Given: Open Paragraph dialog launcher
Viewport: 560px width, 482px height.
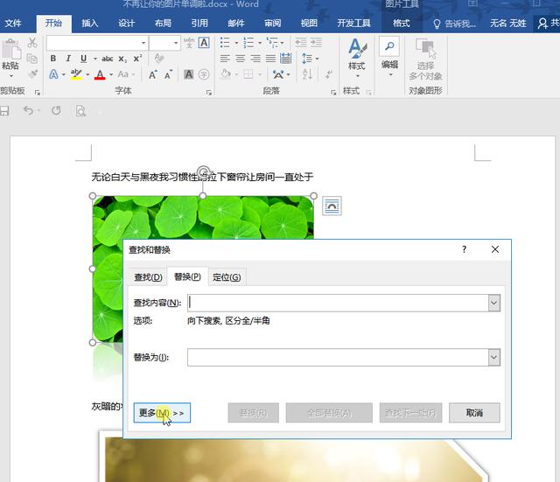Looking at the screenshot, I should tap(333, 93).
